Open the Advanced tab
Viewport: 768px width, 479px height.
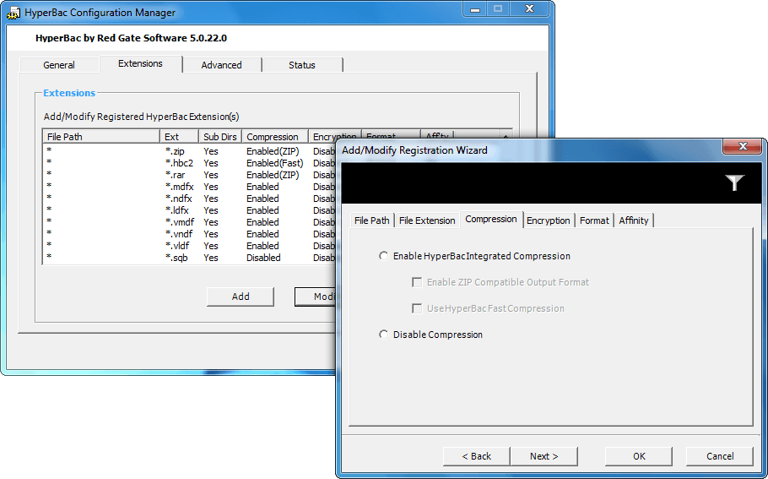click(221, 65)
